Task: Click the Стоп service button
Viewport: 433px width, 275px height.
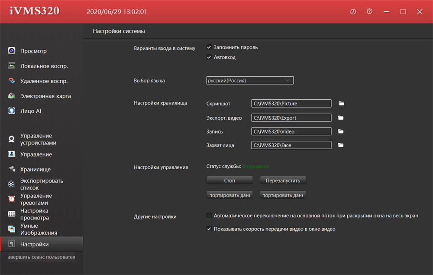Action: point(229,180)
